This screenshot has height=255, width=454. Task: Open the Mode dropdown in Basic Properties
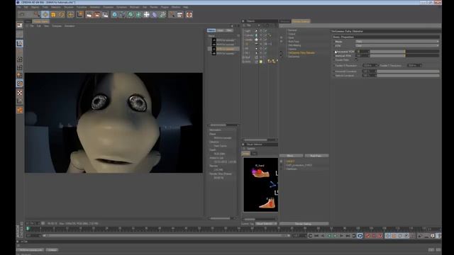pyautogui.click(x=397, y=42)
